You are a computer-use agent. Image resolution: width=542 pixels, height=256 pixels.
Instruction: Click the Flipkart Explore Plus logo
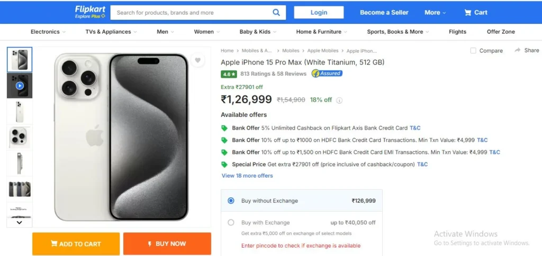90,12
